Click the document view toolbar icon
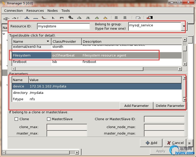 (138, 18)
